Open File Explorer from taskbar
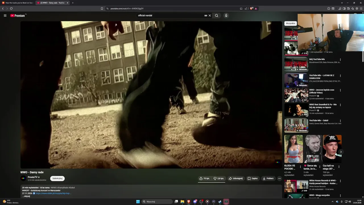 182,202
